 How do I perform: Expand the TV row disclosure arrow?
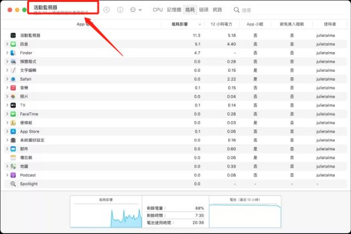pos(7,105)
